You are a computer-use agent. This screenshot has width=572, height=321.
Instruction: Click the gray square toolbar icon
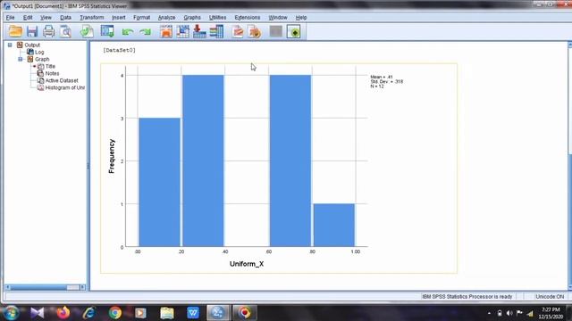coord(276,32)
